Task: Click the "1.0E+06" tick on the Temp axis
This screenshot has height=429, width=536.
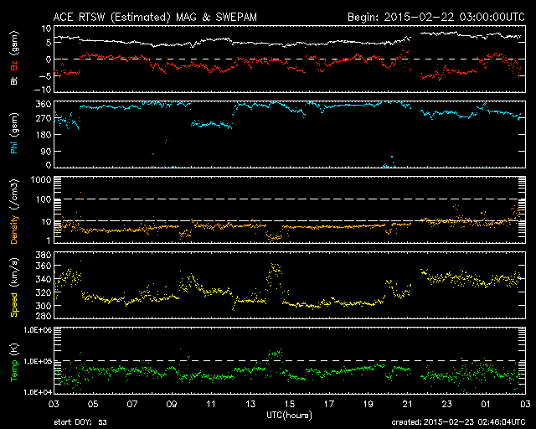Action: tap(38, 330)
